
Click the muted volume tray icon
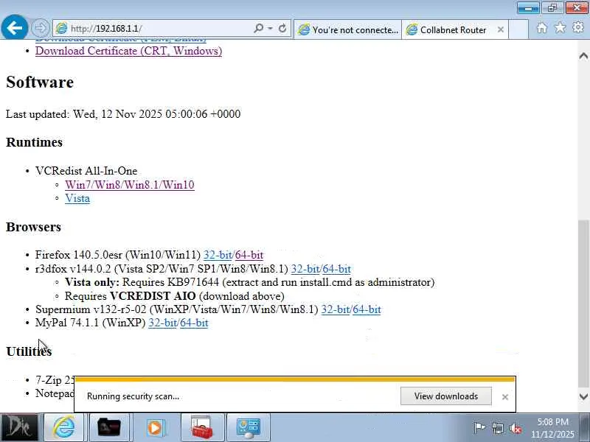(515, 428)
